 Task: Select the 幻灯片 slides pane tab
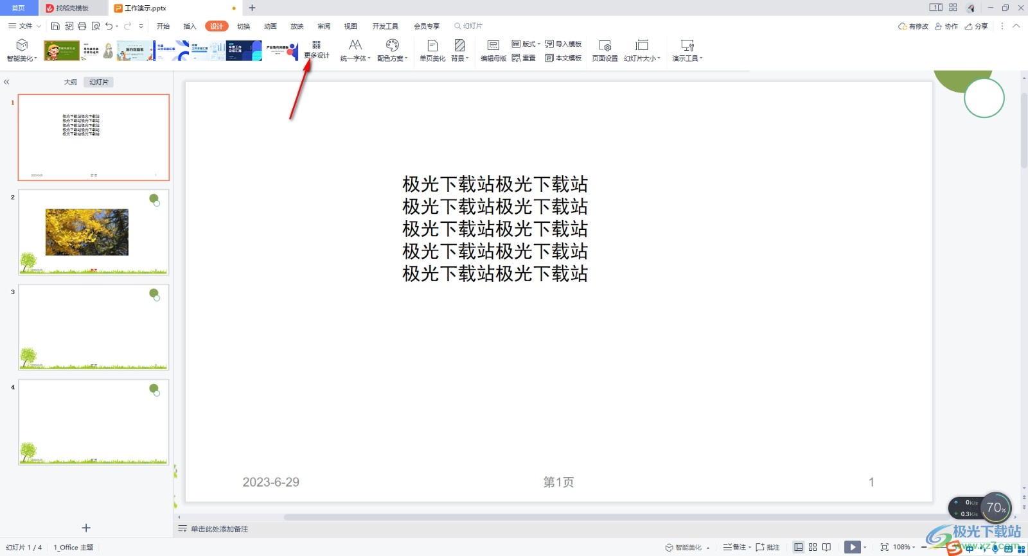tap(99, 82)
